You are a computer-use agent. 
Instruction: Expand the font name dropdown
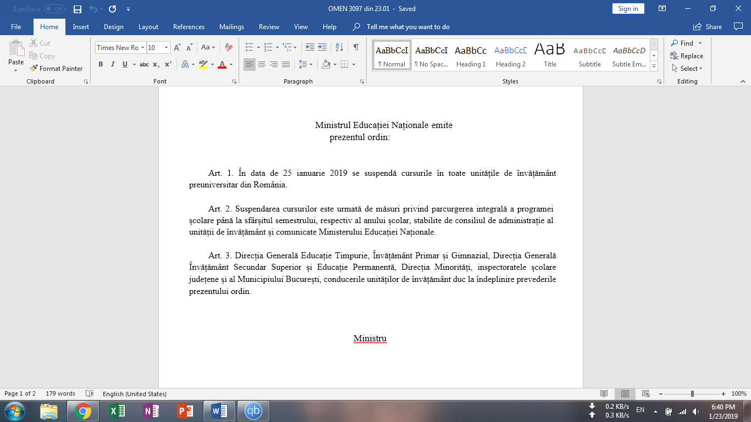click(142, 48)
